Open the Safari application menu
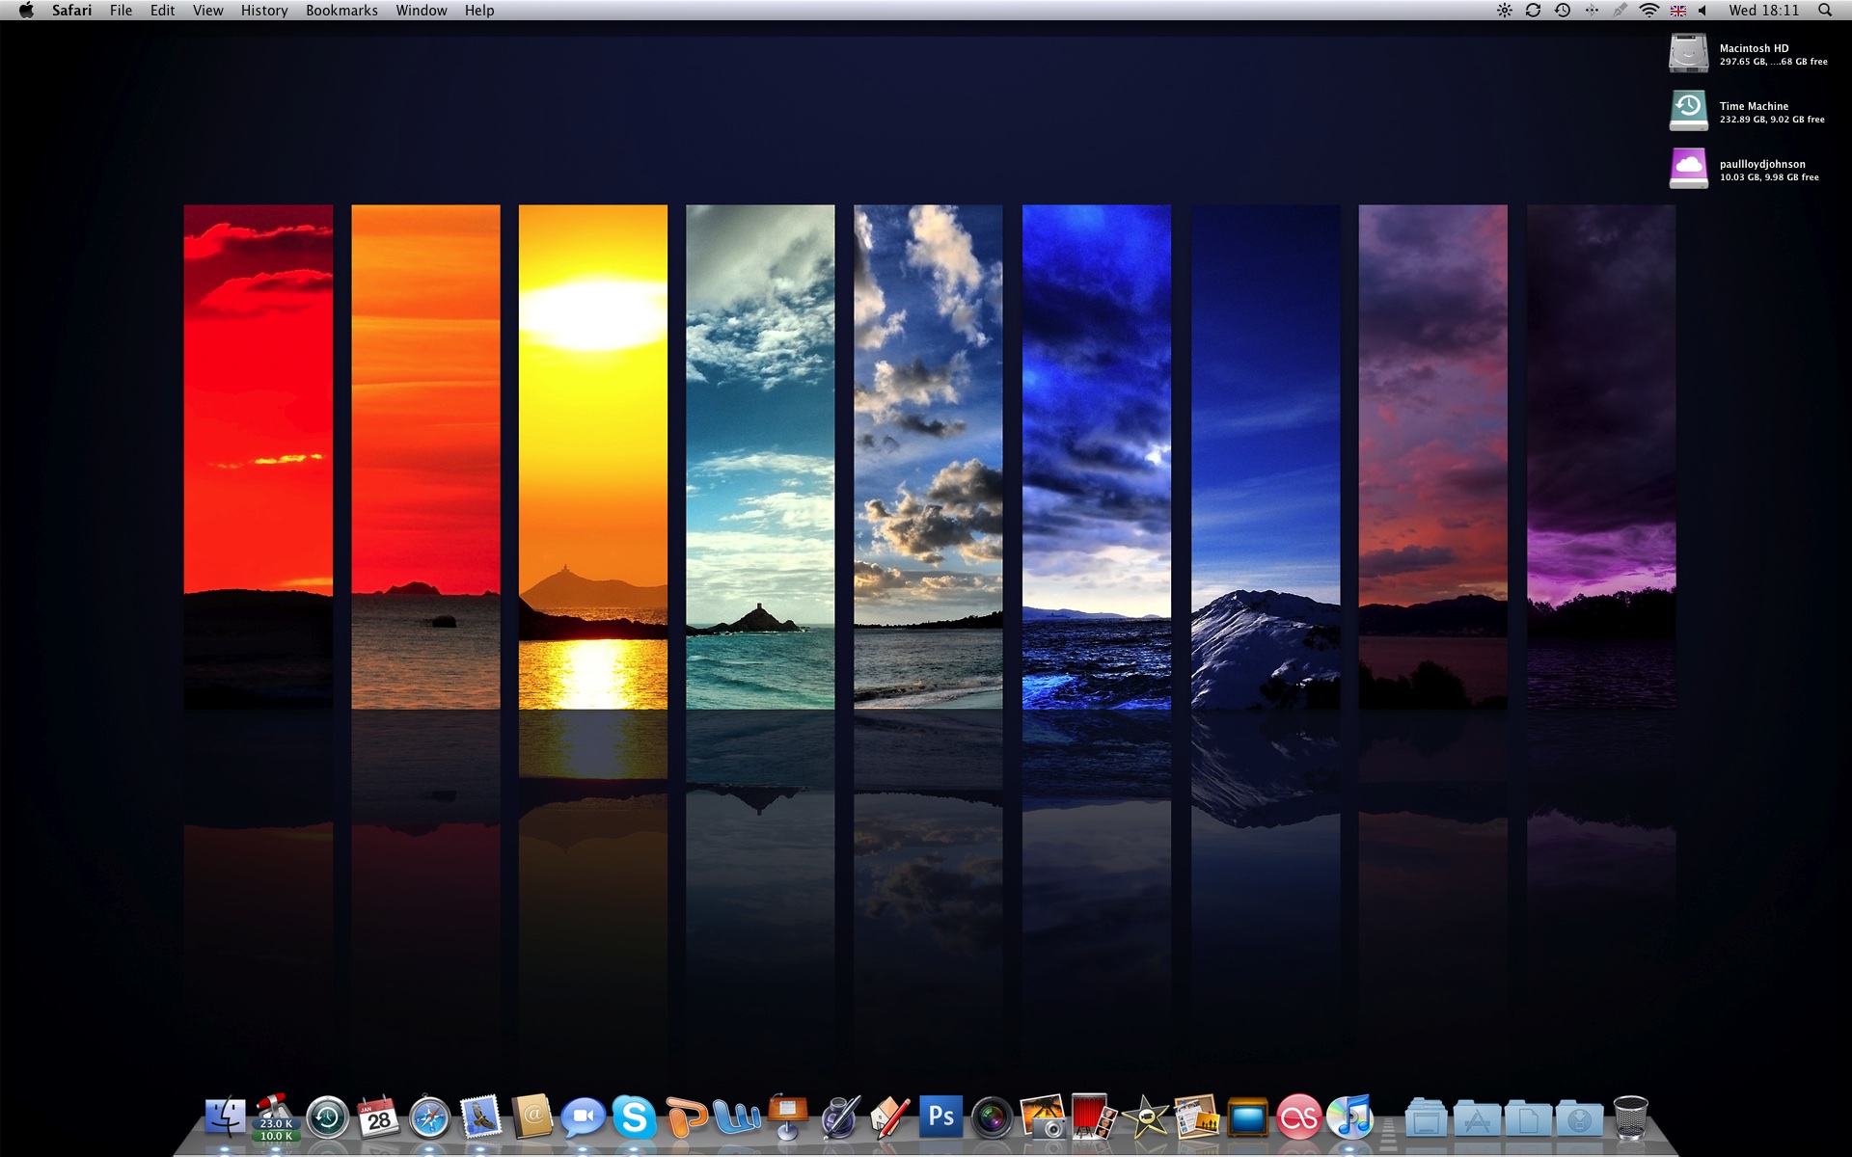Image resolution: width=1852 pixels, height=1157 pixels. point(72,11)
